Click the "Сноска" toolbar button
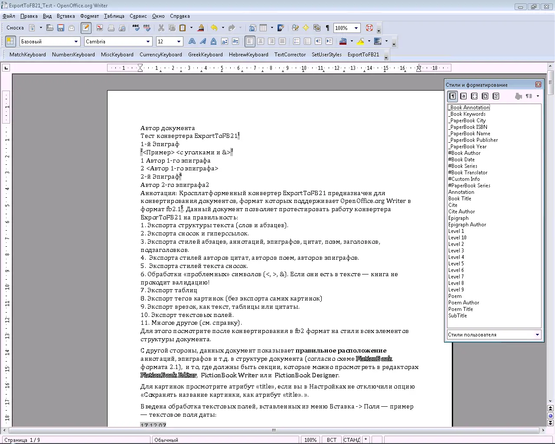The height and width of the screenshot is (444, 555). point(15,28)
